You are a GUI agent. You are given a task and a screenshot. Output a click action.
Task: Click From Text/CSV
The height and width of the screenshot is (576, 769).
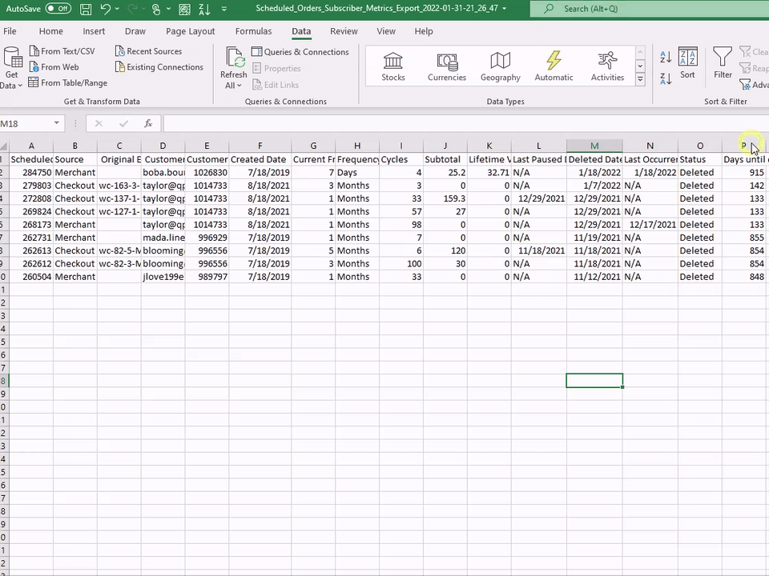[62, 51]
